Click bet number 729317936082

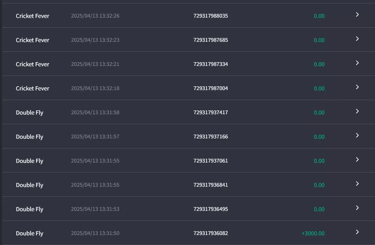(211, 233)
